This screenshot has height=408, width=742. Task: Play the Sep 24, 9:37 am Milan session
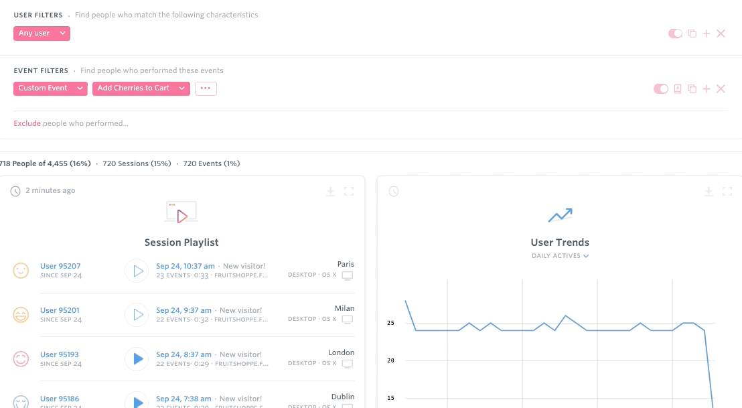point(137,315)
